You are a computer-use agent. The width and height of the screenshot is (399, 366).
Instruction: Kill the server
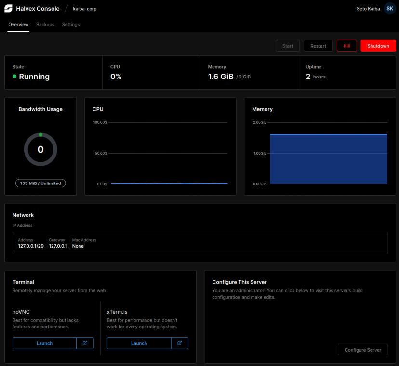[347, 46]
